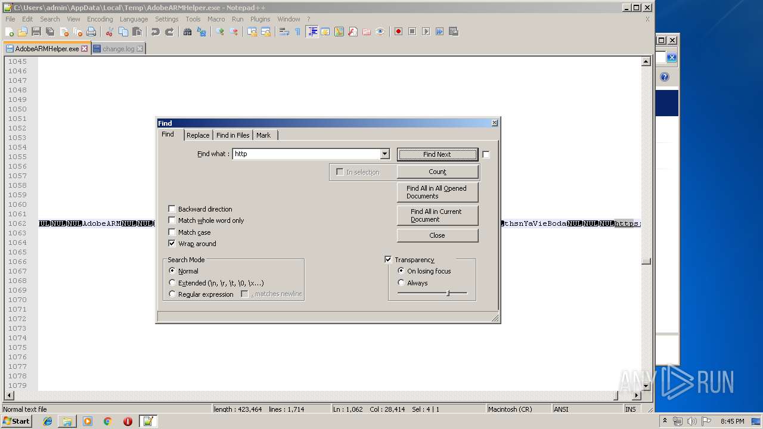Tick checkbox beside the Find Next button
Screen dimensions: 763x429
point(486,154)
